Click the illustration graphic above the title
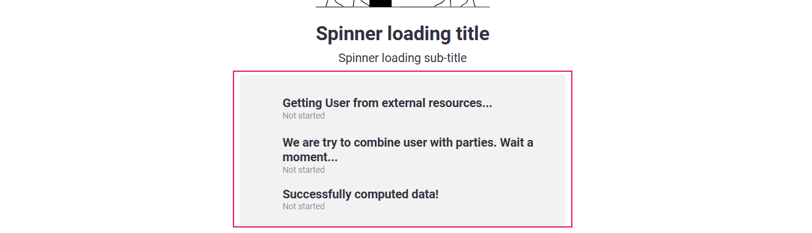Screen dimensions: 812x233 point(402,4)
